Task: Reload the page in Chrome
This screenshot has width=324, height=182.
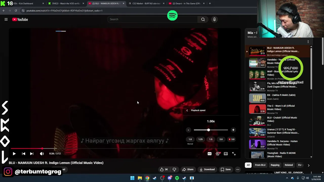Action: tap(16, 11)
